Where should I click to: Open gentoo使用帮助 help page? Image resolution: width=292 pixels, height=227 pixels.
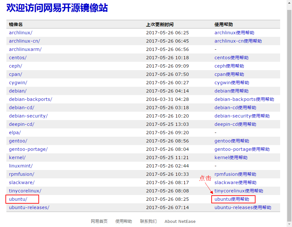[232, 141]
